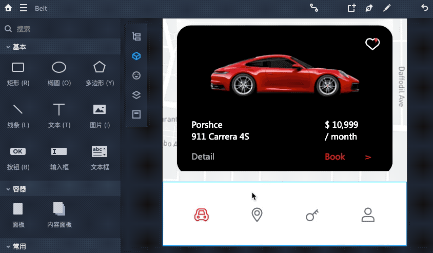Viewport: 433px width, 253px height.
Task: Click the add new page icon
Action: point(351,8)
